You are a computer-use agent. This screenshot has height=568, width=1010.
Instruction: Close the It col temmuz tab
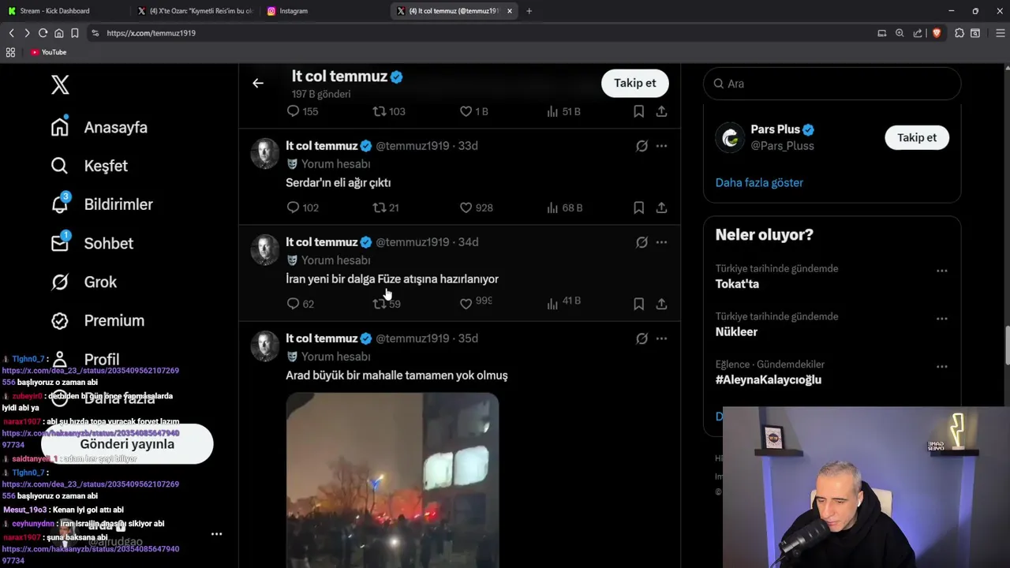click(510, 11)
